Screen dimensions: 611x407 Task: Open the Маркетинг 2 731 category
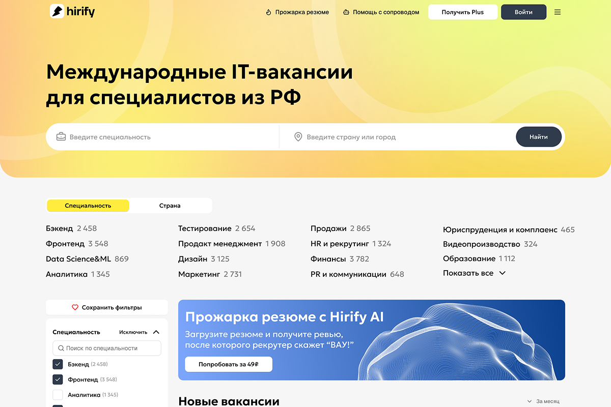click(210, 274)
